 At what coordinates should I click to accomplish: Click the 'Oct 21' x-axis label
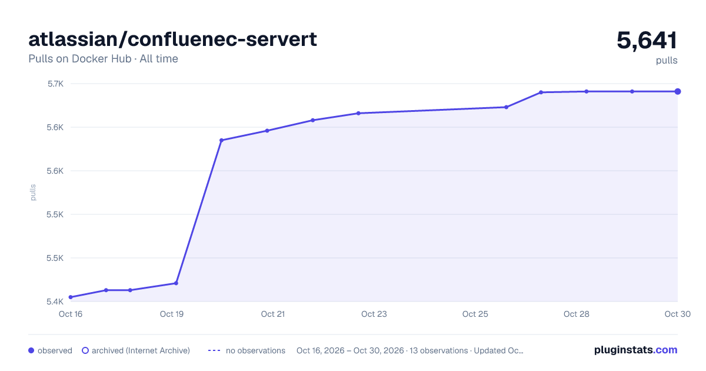click(273, 314)
